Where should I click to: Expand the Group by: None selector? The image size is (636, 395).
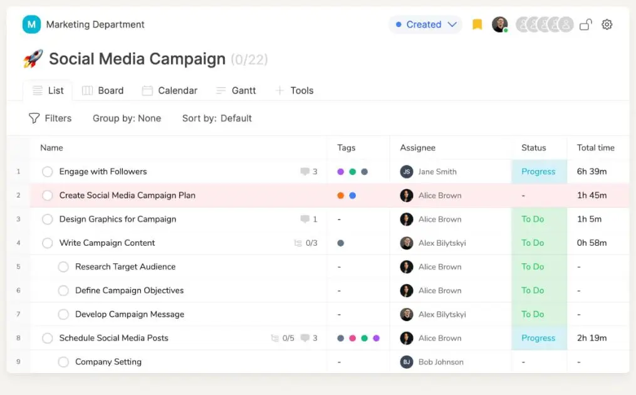coord(127,118)
